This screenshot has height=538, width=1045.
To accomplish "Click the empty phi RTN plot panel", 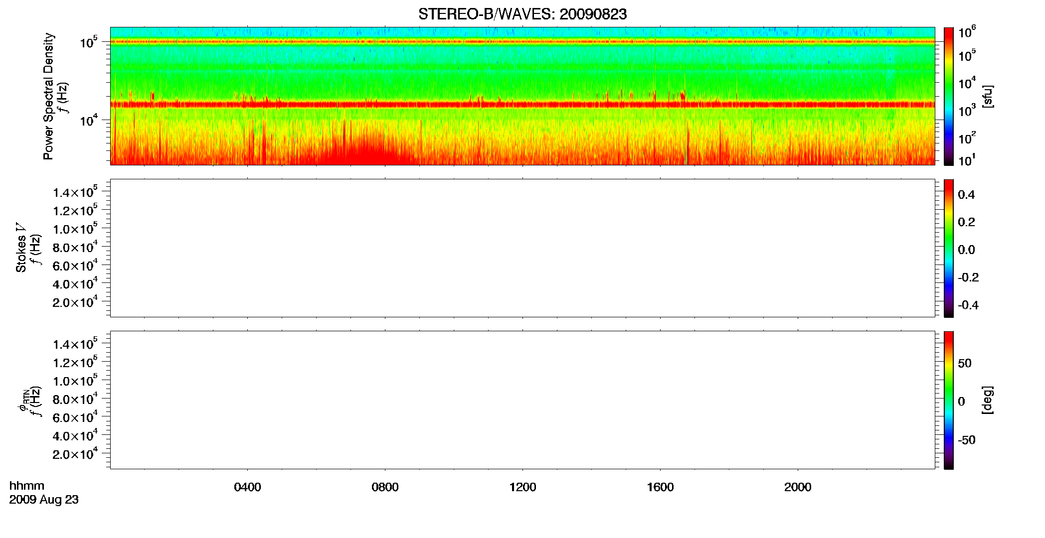I will [522, 400].
